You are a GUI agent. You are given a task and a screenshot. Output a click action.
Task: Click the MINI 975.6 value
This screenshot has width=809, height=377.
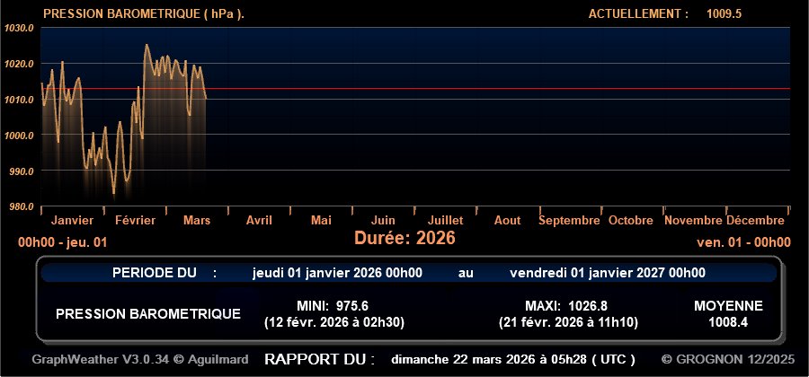[333, 306]
